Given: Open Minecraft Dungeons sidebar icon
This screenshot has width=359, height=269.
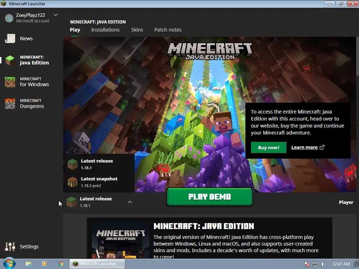Looking at the screenshot, I should [x=10, y=104].
